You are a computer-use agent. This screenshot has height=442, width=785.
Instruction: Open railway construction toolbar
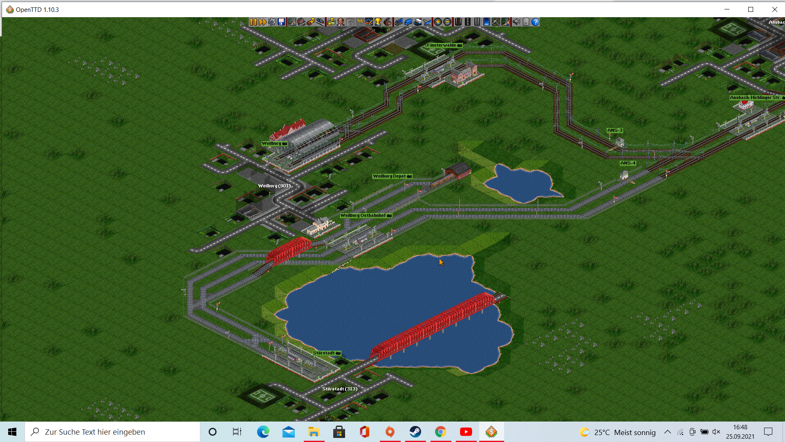[x=458, y=22]
